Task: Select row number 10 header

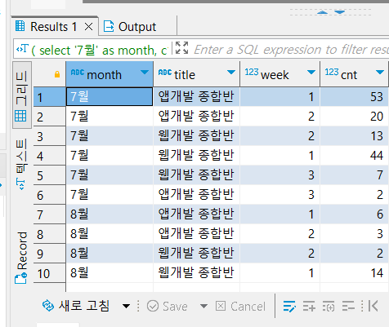Action: pos(49,273)
